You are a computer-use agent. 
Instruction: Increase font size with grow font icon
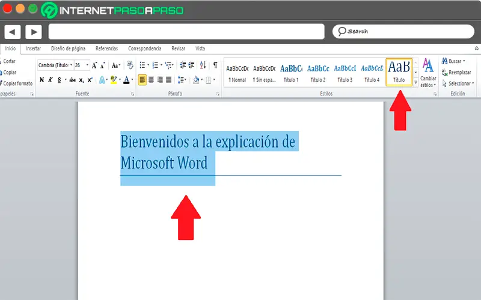click(x=95, y=65)
